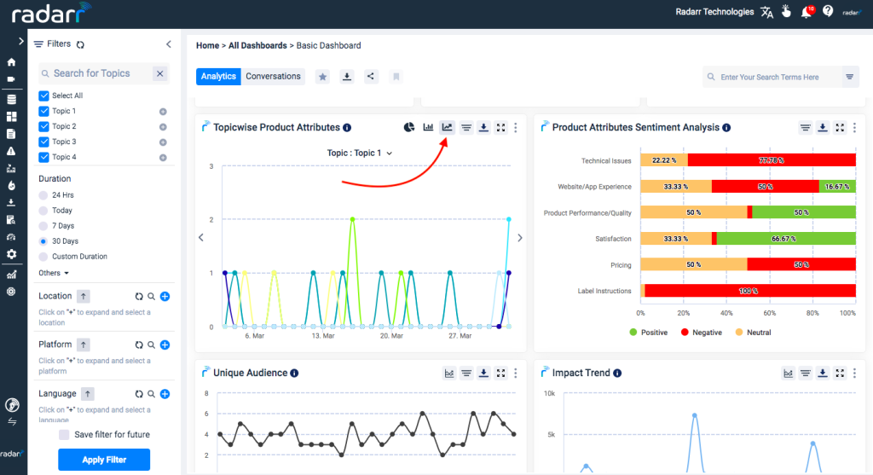Uncheck the Topic 2 checkbox
Screen dimensions: 873x475
coord(44,126)
